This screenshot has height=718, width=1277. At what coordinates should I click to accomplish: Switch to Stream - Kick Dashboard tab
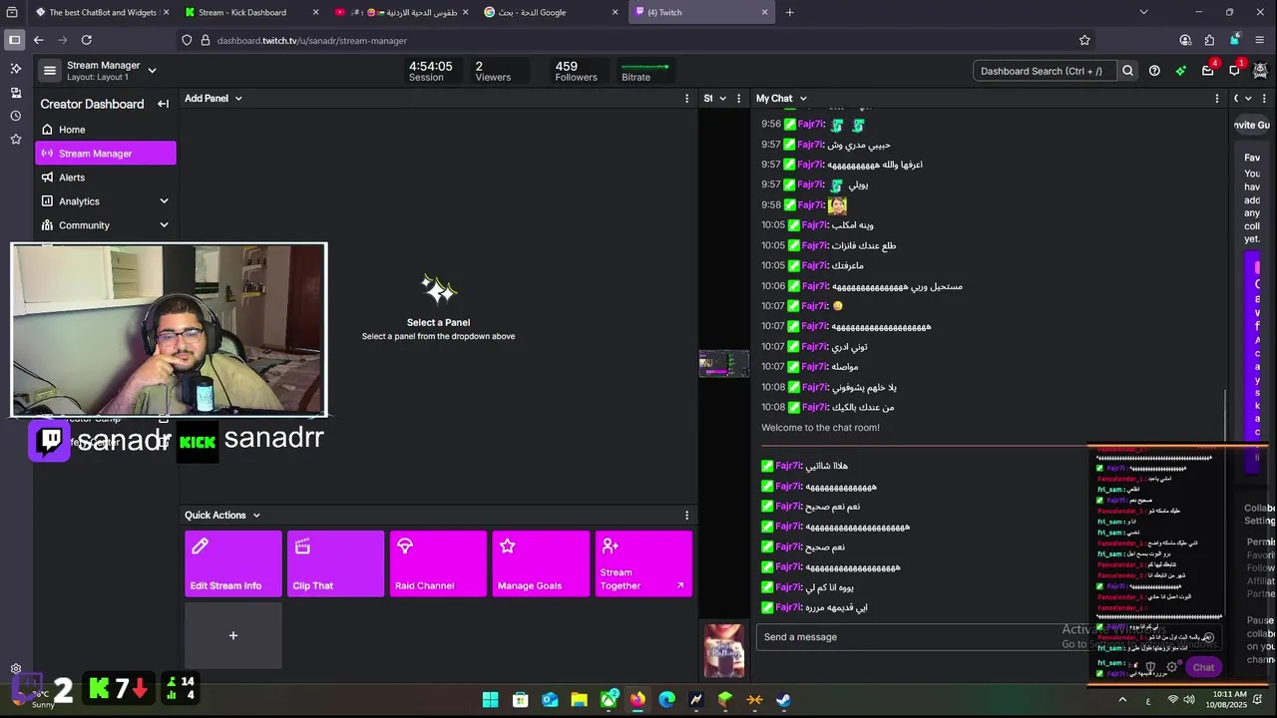[252, 12]
